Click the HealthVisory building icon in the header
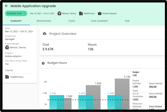 point(81,13)
